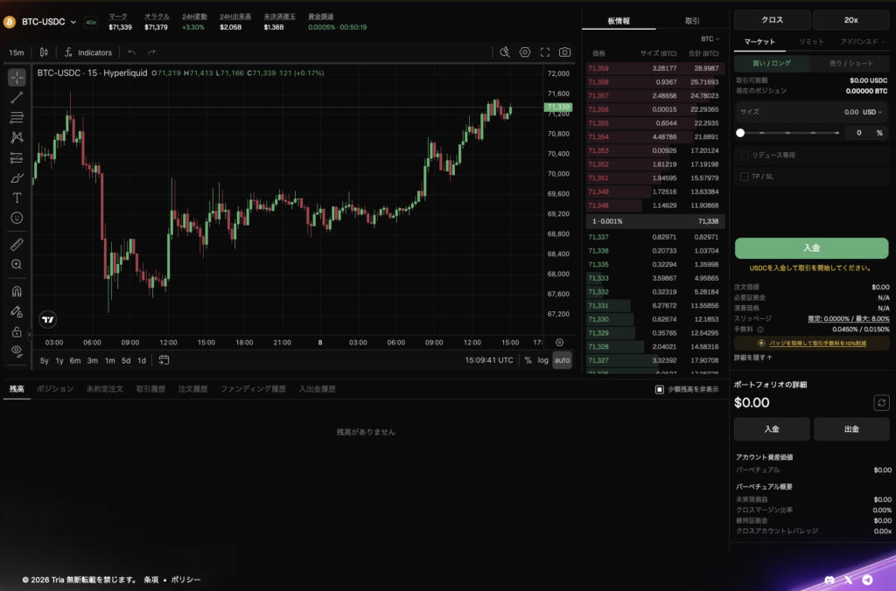The width and height of the screenshot is (896, 591).
Task: Click the order size percentage slider
Action: tap(787, 133)
